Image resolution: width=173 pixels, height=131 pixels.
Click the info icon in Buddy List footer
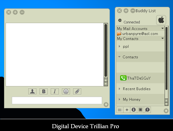click(133, 110)
